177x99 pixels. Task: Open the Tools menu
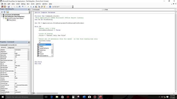click(x=33, y=4)
